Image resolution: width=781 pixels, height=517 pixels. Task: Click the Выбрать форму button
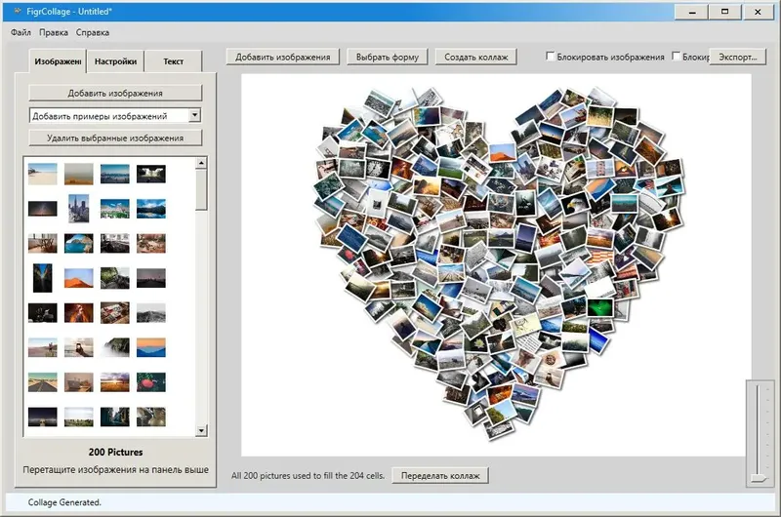[x=387, y=57]
